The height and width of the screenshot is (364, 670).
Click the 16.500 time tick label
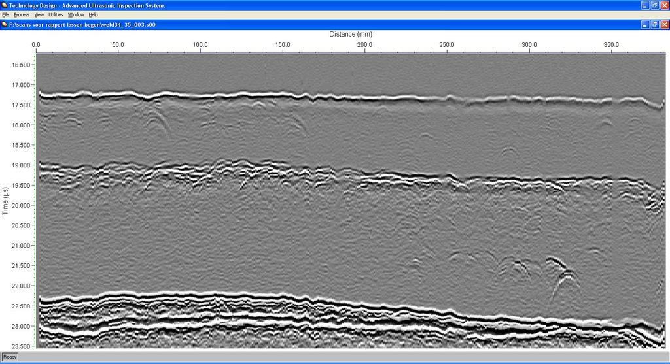click(x=22, y=65)
